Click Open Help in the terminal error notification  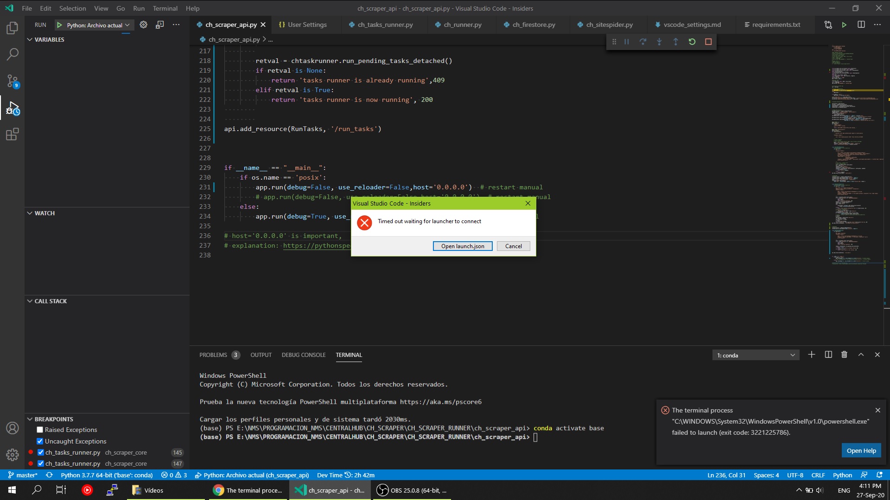tap(861, 450)
